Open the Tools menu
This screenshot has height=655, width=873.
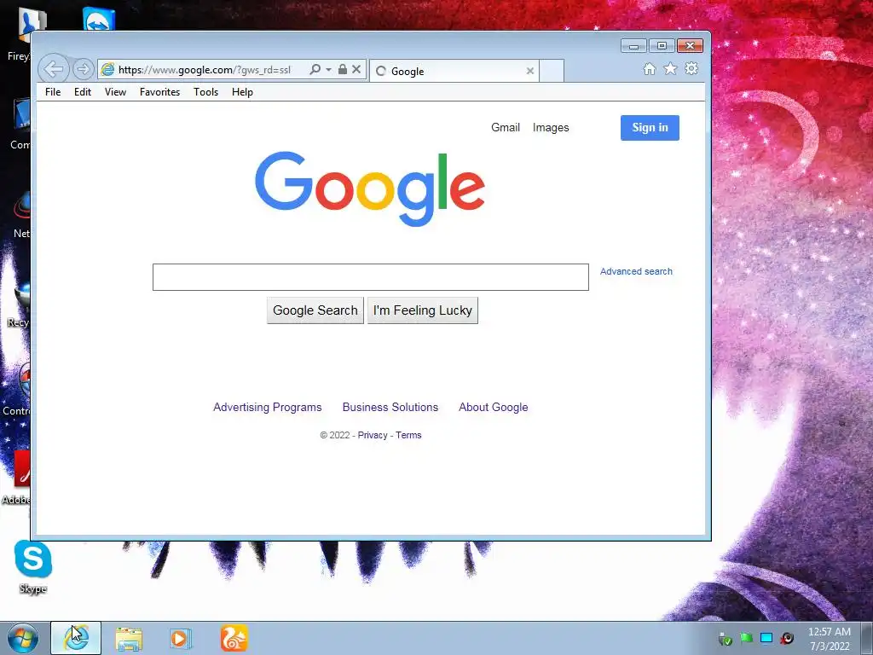(206, 92)
